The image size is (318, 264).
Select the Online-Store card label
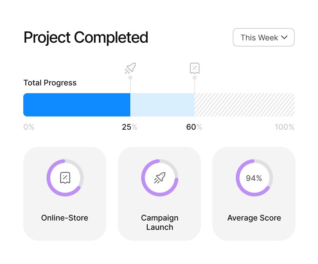pos(65,218)
